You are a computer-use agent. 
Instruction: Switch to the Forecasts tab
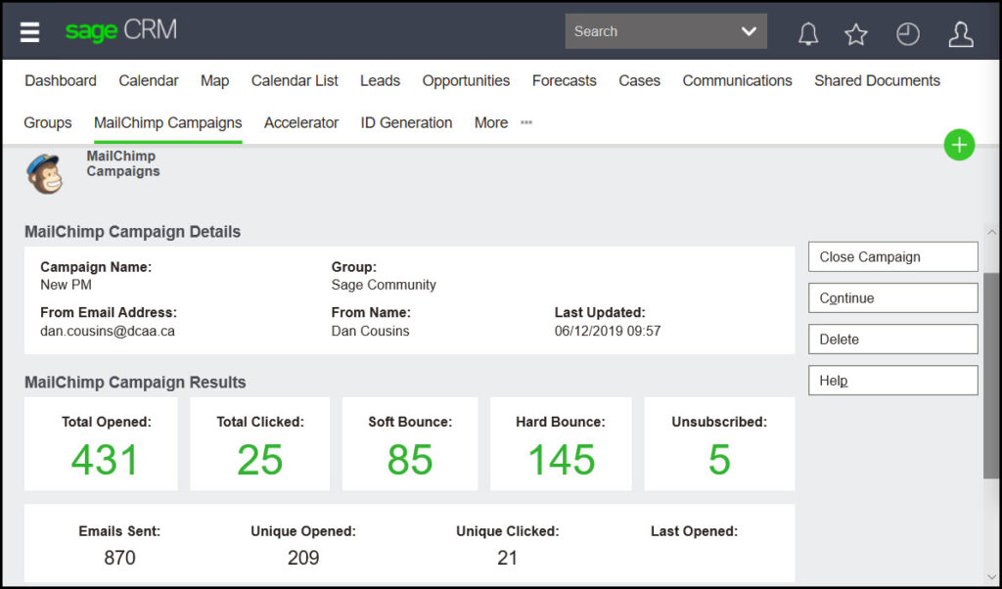(x=565, y=80)
